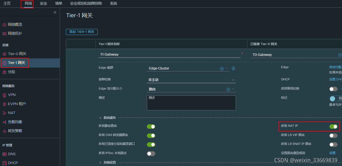Click the DHCP server icon
Screen dimensions: 342x166
(x=4, y=163)
